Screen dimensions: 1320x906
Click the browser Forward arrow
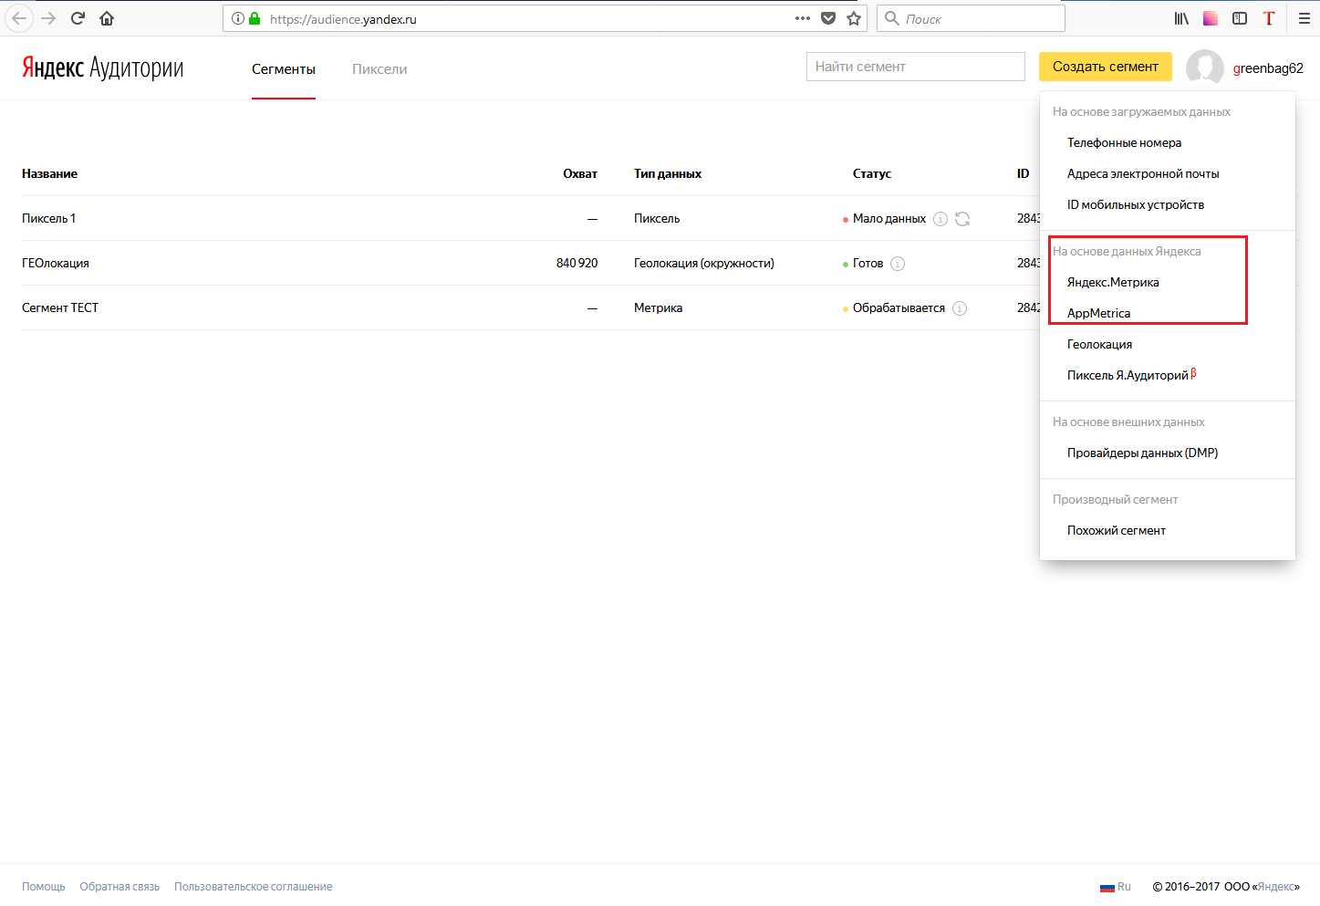[48, 18]
